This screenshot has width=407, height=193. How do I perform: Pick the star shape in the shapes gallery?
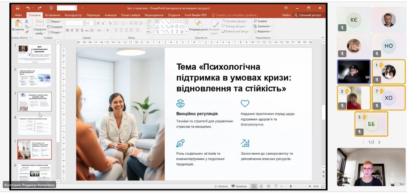pos(182,32)
